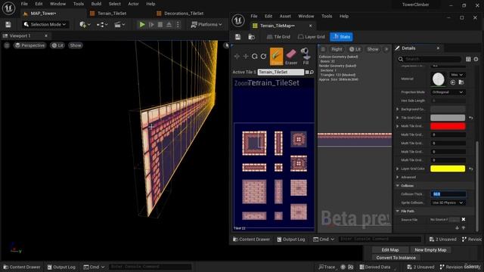Use selected asset for Material
This screenshot has height=272, width=484.
(453, 82)
